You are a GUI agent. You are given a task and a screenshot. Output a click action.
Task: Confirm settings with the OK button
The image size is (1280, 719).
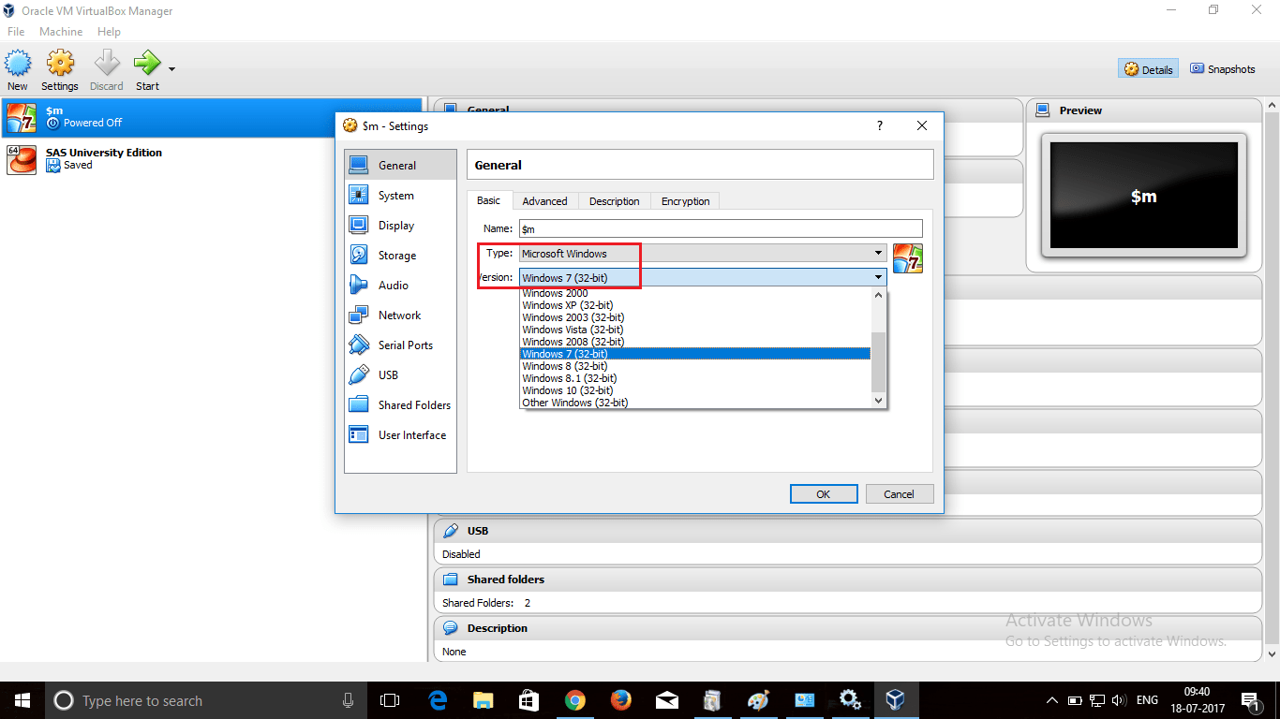[824, 494]
